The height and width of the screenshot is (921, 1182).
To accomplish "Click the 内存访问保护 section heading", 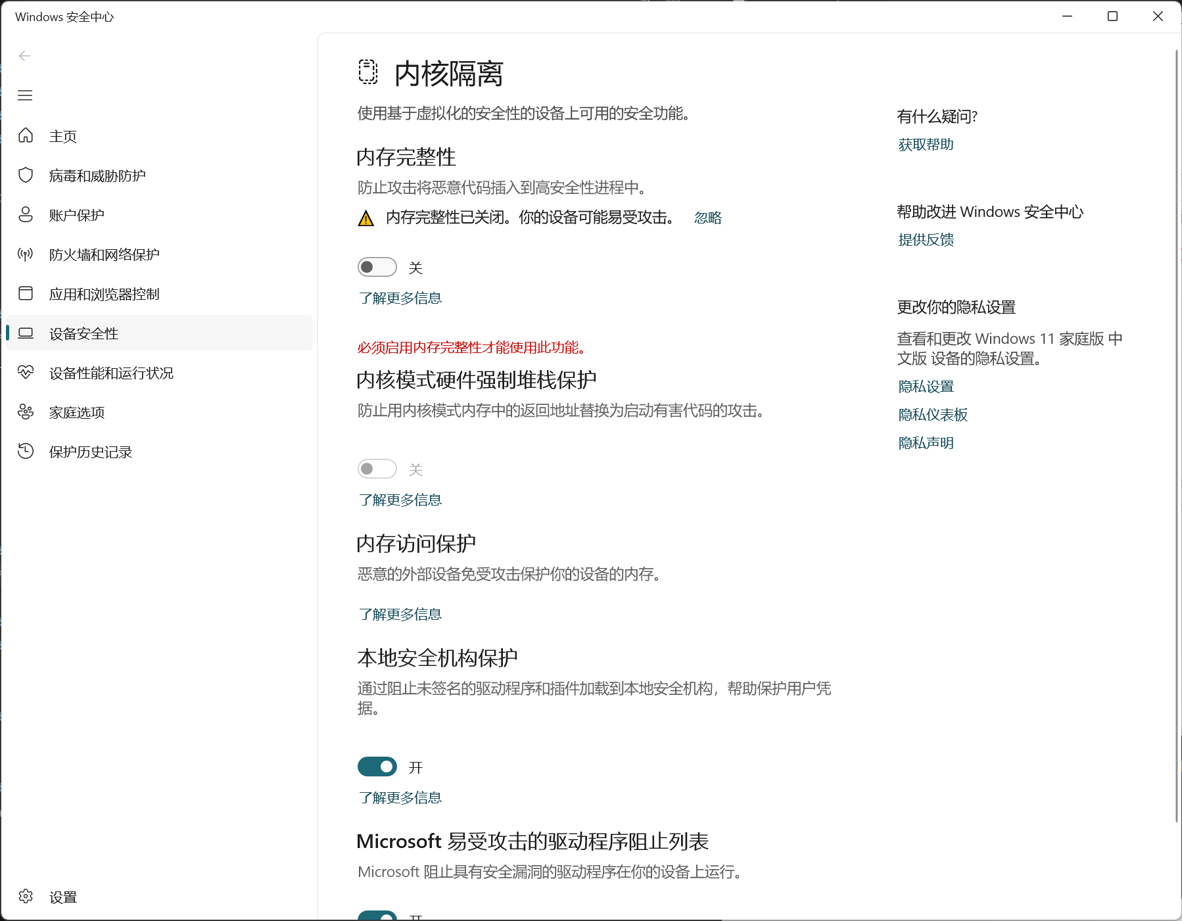I will (416, 544).
